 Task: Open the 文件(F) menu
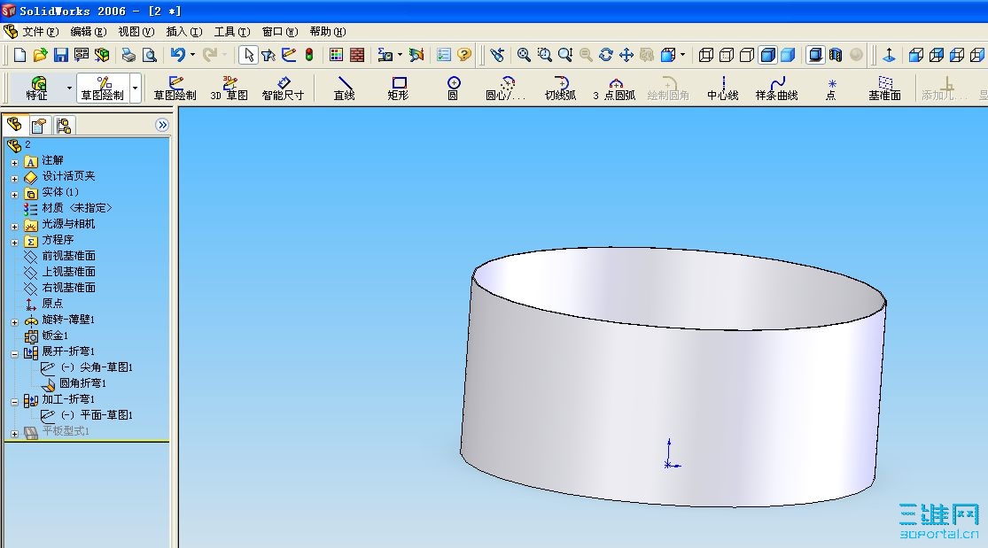point(41,32)
